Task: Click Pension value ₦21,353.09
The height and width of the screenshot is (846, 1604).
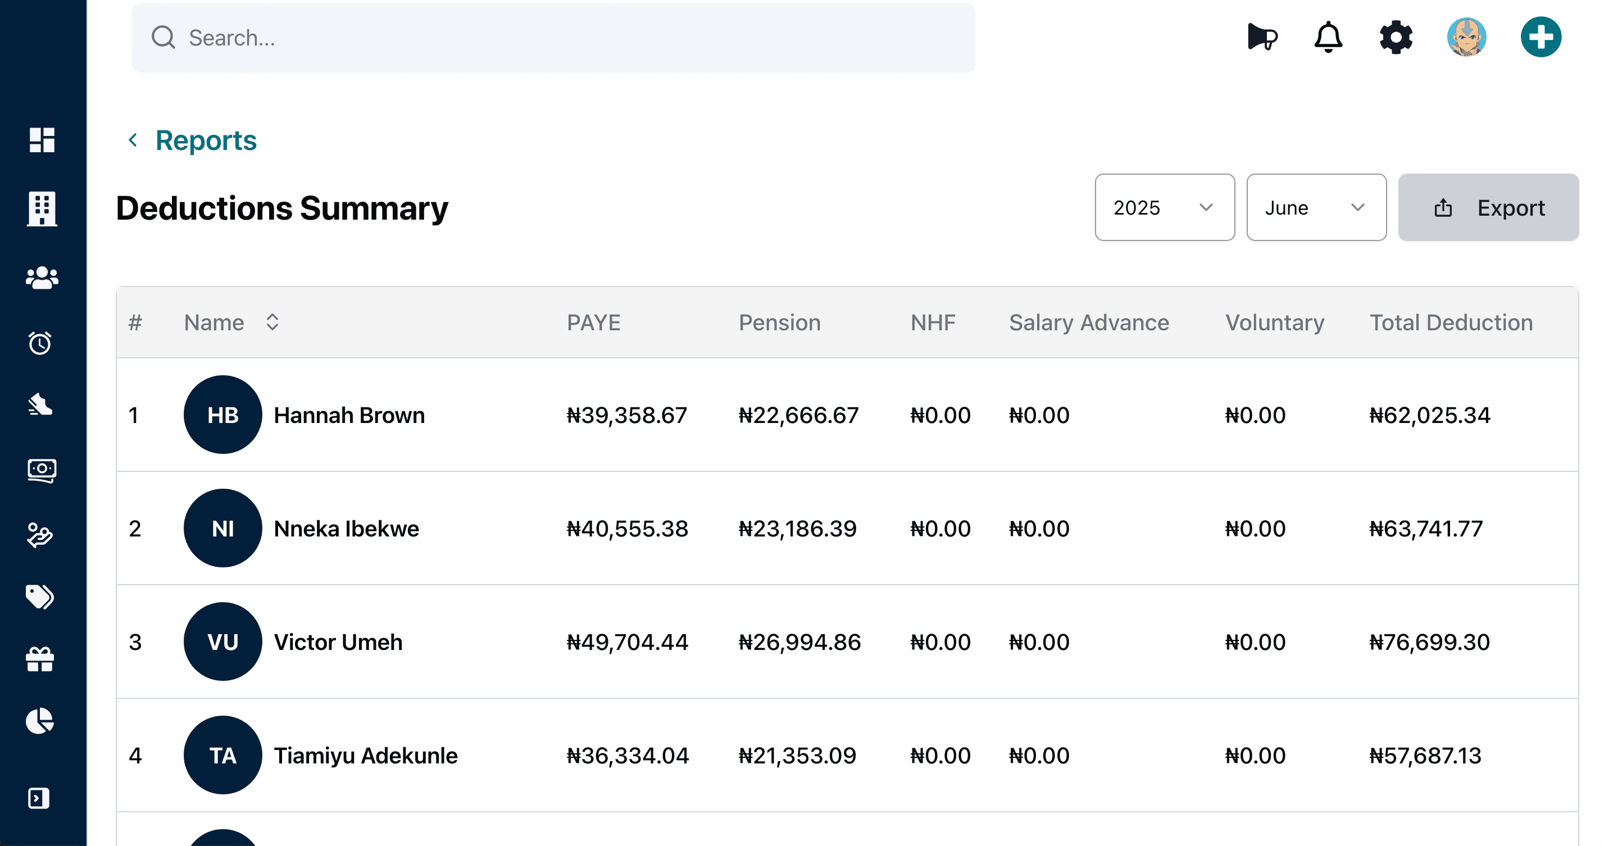Action: [798, 755]
